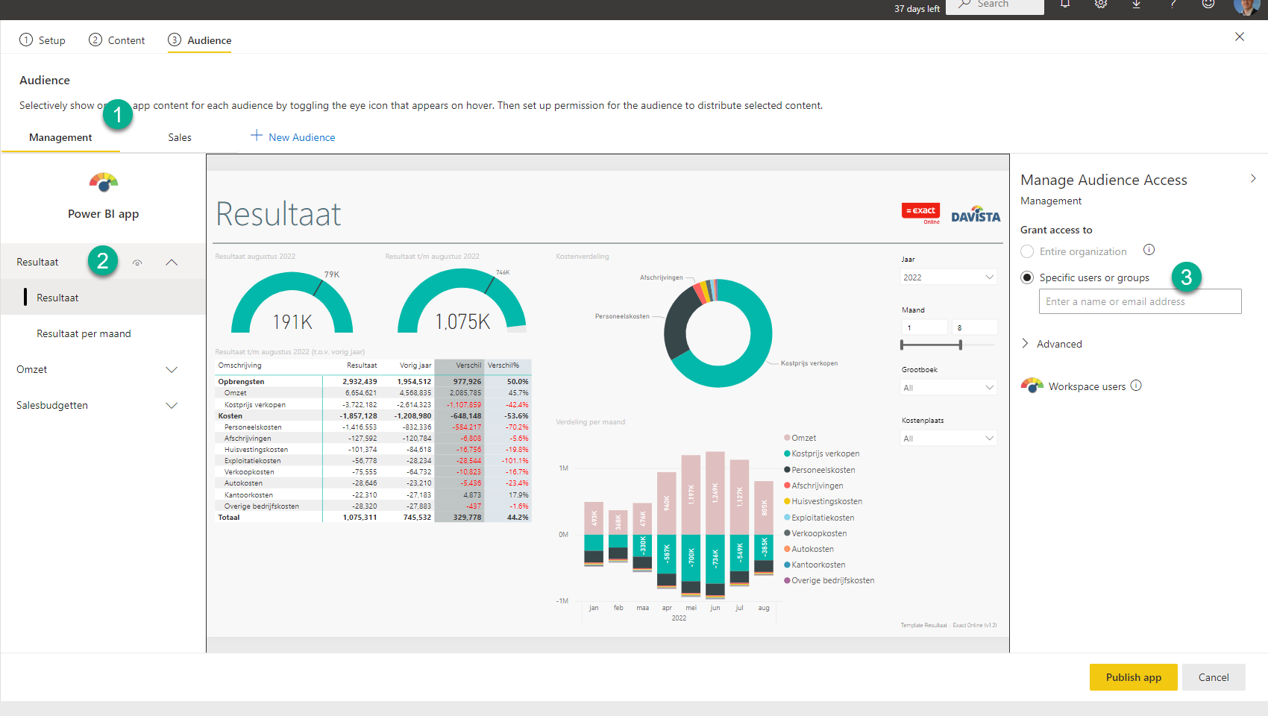Click the Publish app button
The height and width of the screenshot is (716, 1268).
coord(1133,677)
